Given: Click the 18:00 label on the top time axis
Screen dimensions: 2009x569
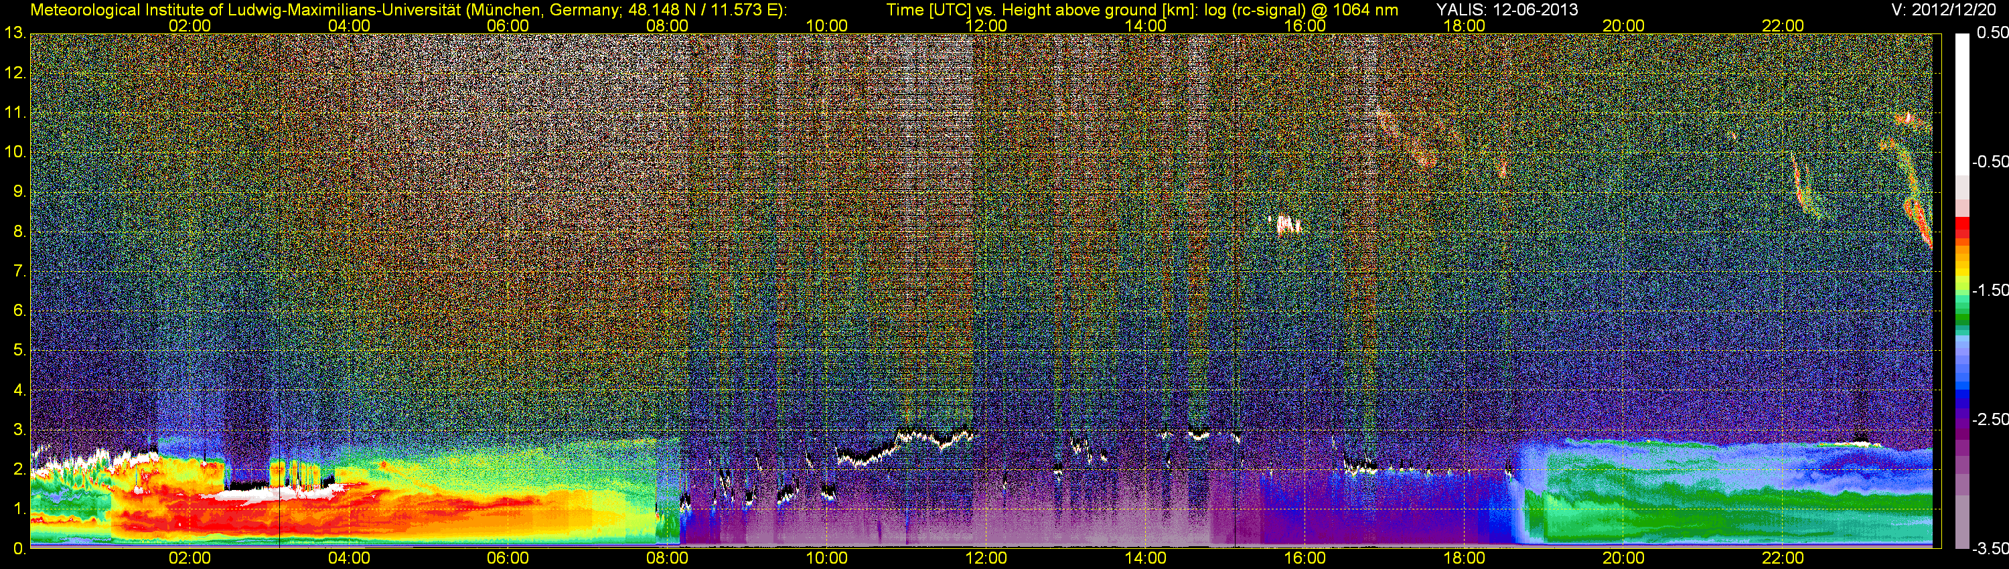Looking at the screenshot, I should pos(1464,25).
